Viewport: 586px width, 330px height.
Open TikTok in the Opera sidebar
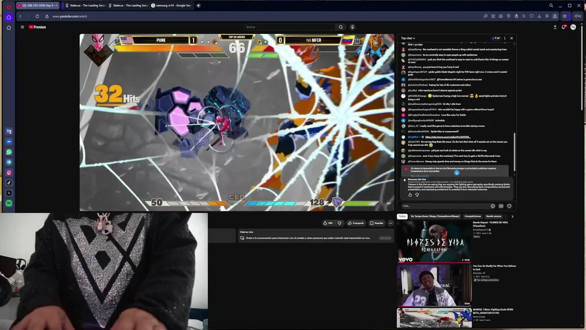point(9,182)
